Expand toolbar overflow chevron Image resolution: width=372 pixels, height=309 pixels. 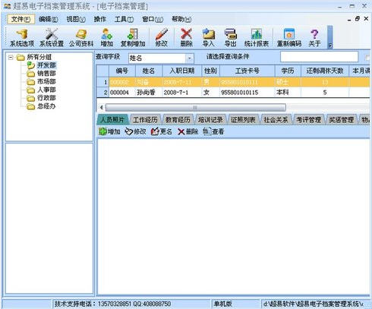(x=330, y=46)
